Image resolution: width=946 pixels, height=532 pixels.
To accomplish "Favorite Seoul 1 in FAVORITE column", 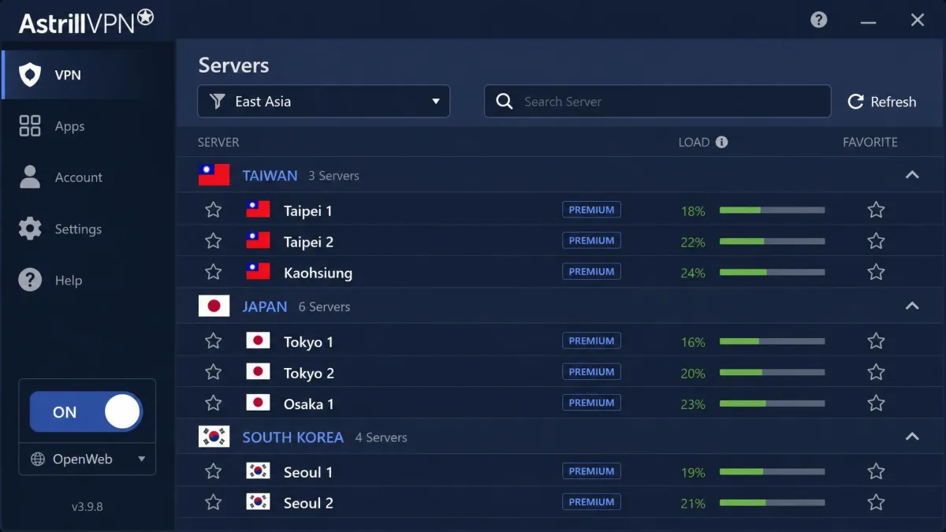I will click(x=876, y=471).
